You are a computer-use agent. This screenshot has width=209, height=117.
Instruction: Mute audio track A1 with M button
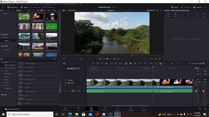[79, 91]
